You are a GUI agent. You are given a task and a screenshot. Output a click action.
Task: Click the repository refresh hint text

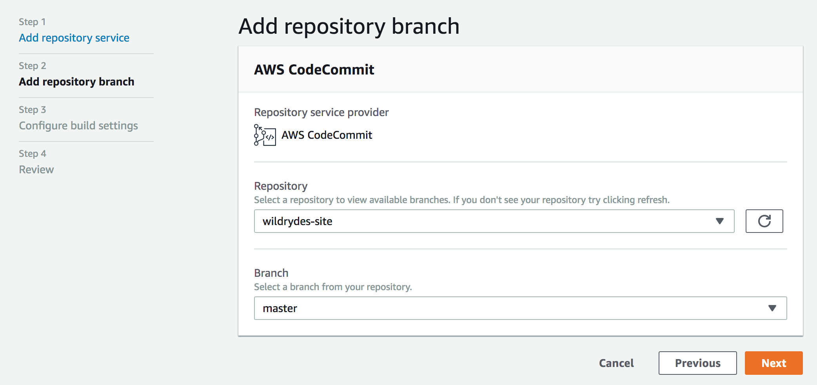click(x=462, y=200)
